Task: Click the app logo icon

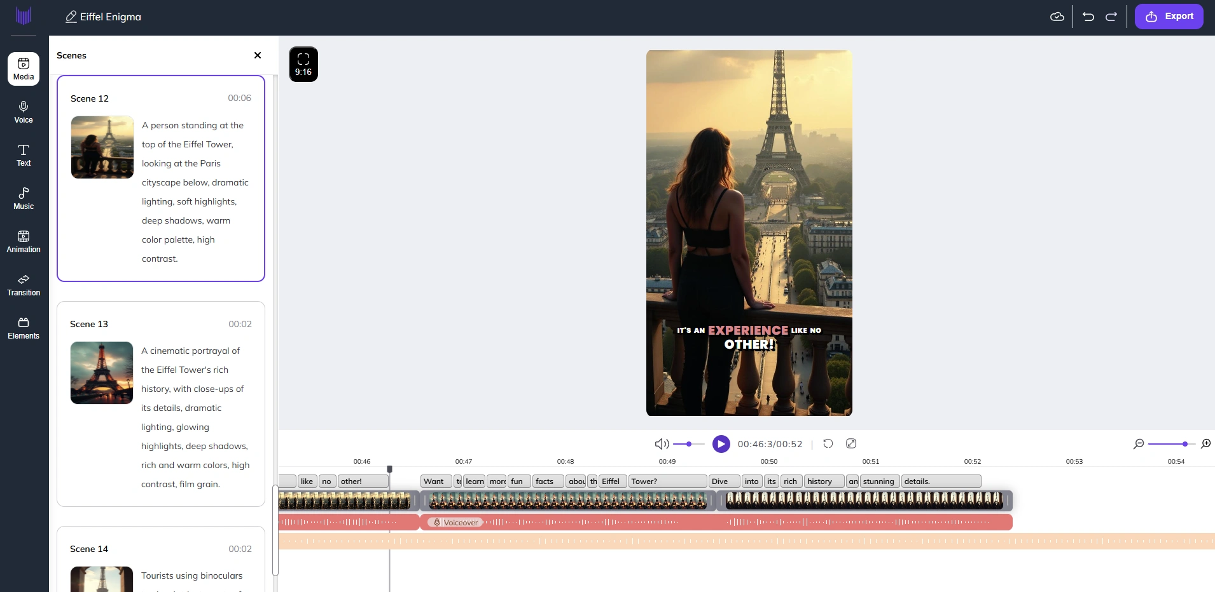Action: 24,16
